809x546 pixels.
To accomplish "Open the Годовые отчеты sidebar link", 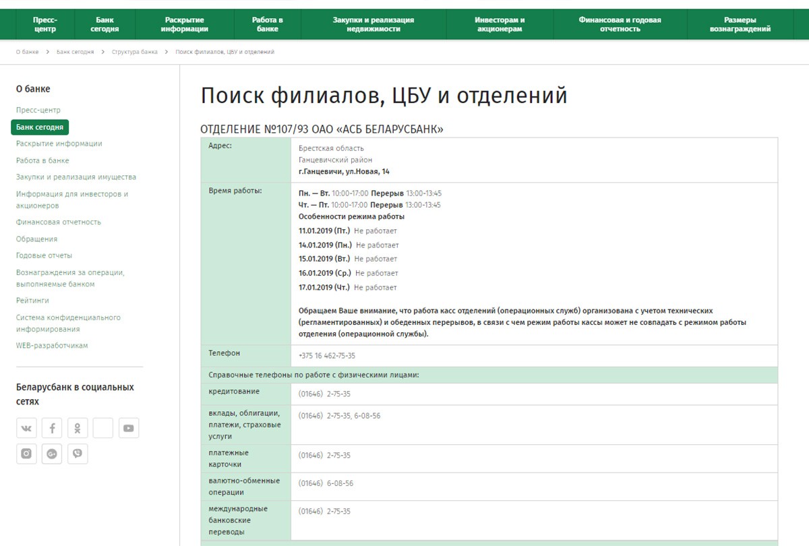I will coord(44,255).
